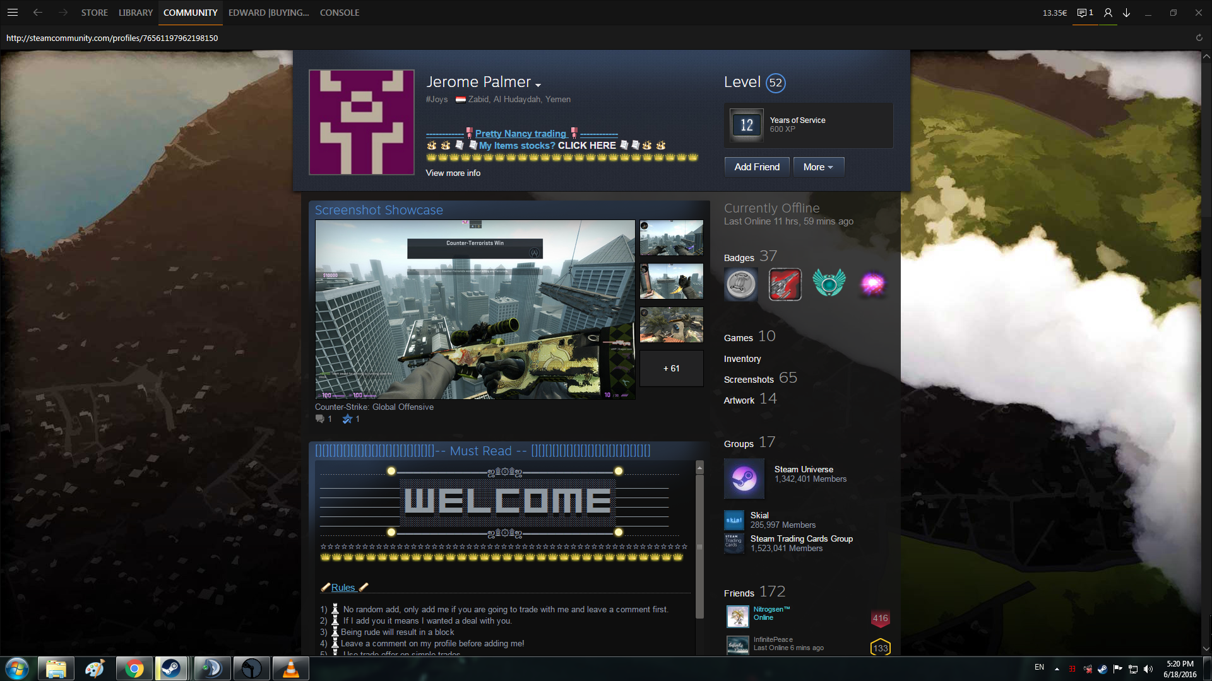The image size is (1212, 681).
Task: Click the Steam Universe group icon
Action: [x=744, y=479]
